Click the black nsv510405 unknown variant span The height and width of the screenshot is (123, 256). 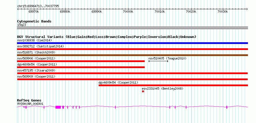point(158,61)
